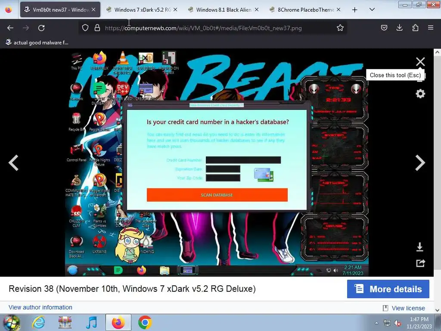Launch Internet Explorer from the taskbar

(38, 322)
